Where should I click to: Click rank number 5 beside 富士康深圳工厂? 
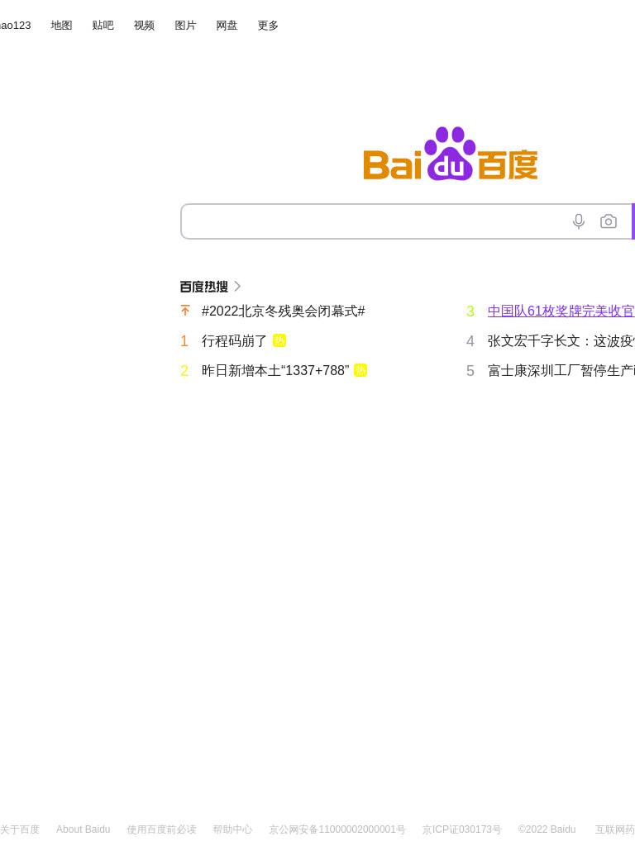tap(470, 371)
